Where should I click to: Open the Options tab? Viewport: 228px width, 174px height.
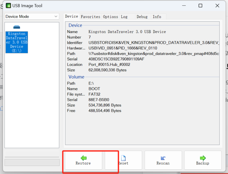pos(110,16)
